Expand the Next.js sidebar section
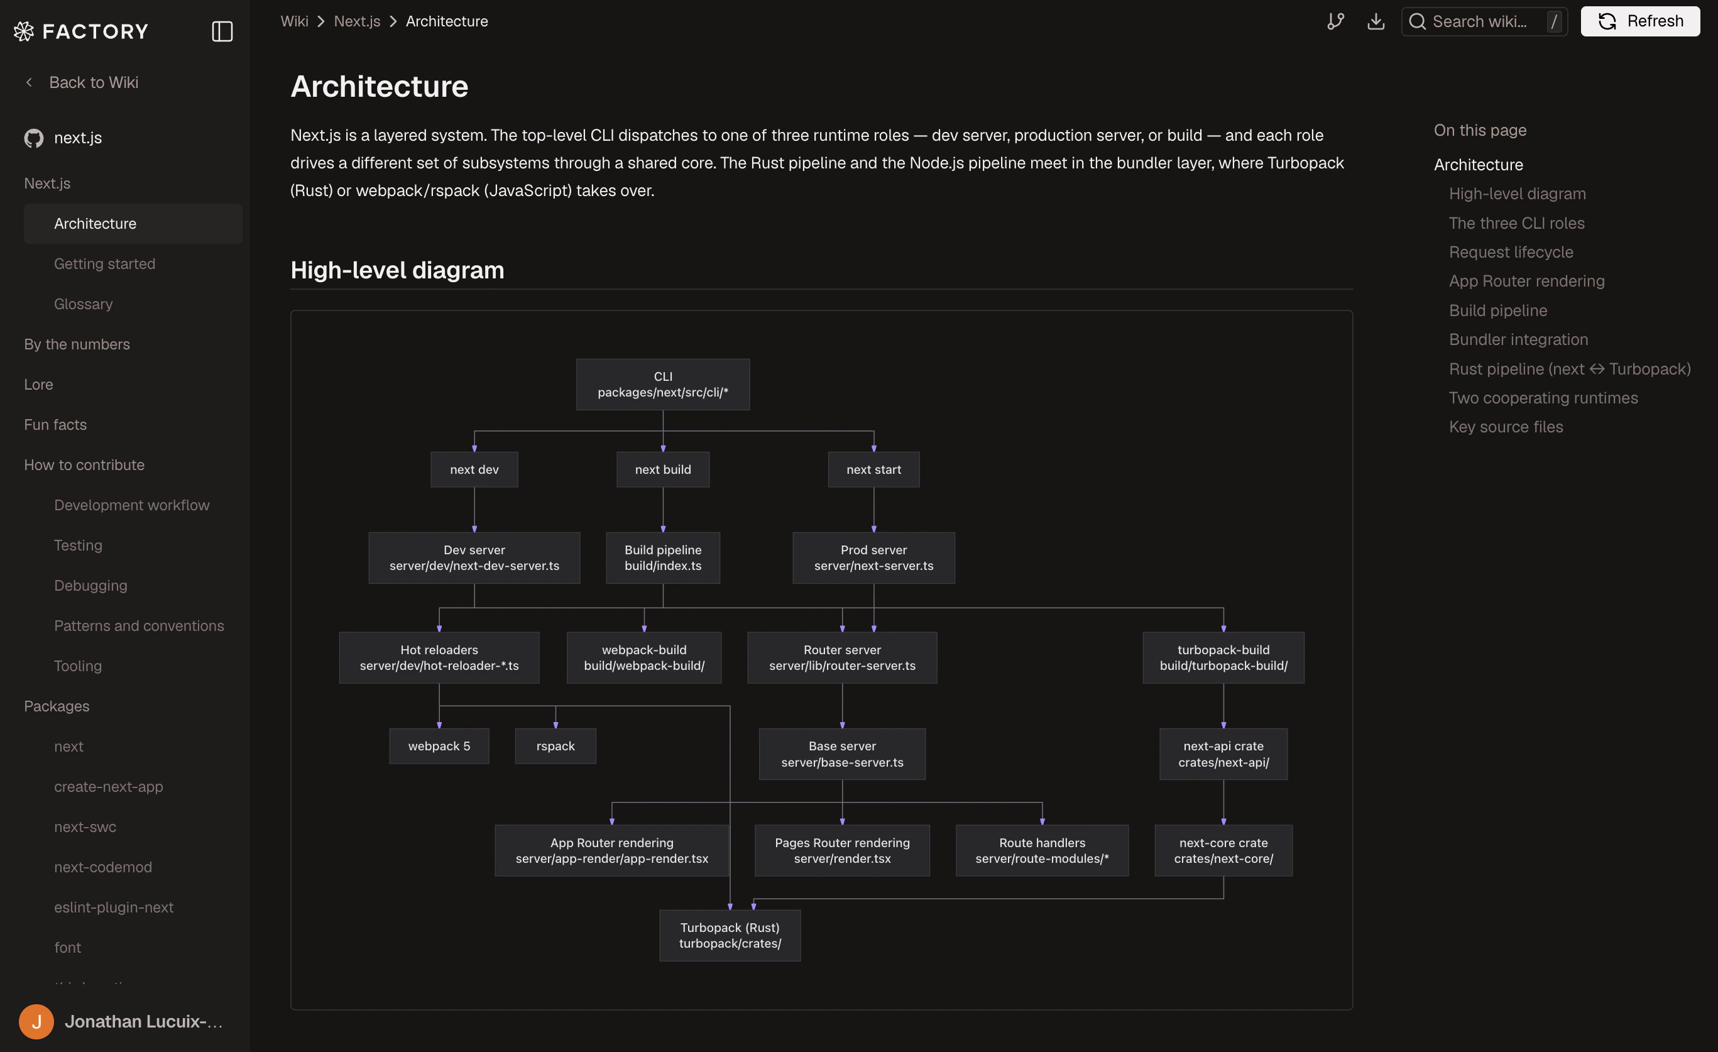The image size is (1718, 1052). 47,184
